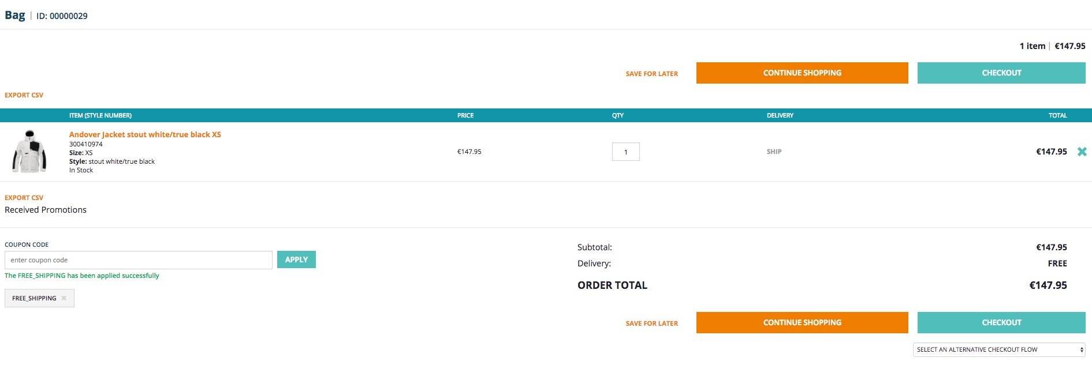Click the quantity field for the jacket
The height and width of the screenshot is (365, 1092).
tap(625, 152)
